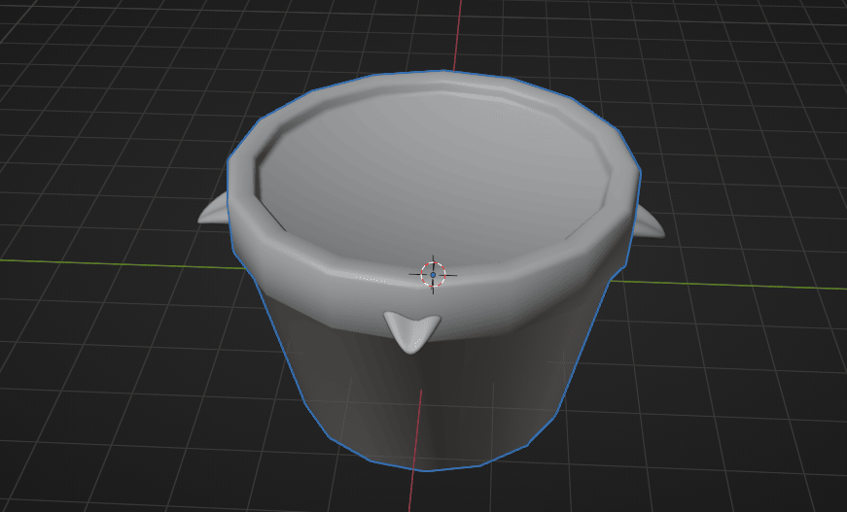Click the blue outline at the bucket's bottom
This screenshot has width=847, height=512.
428,471
